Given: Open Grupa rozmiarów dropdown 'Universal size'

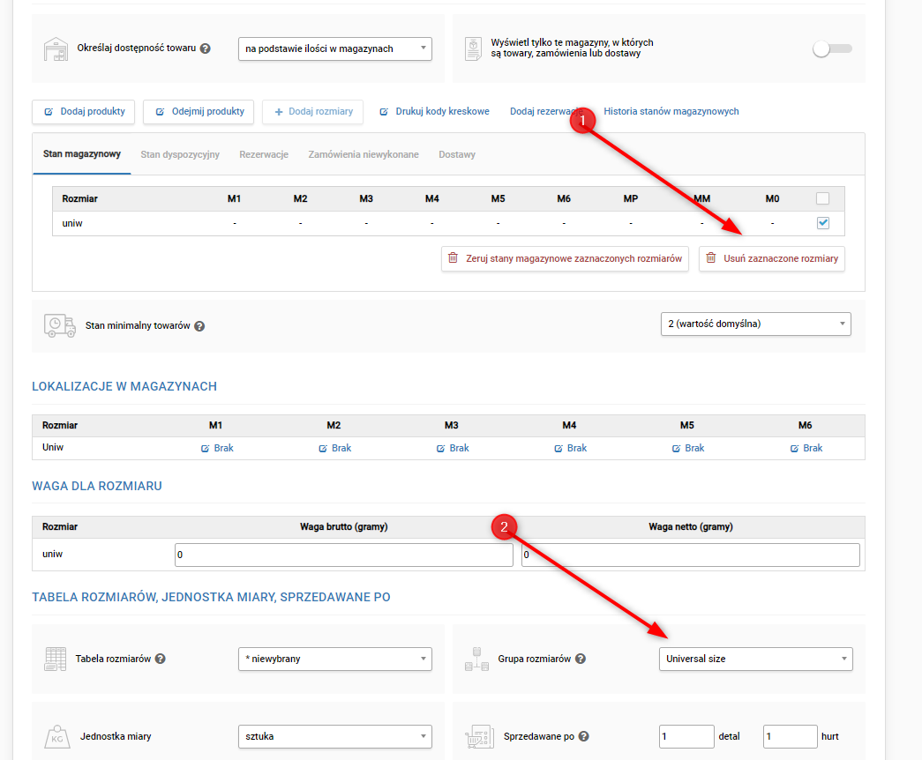Looking at the screenshot, I should point(755,659).
